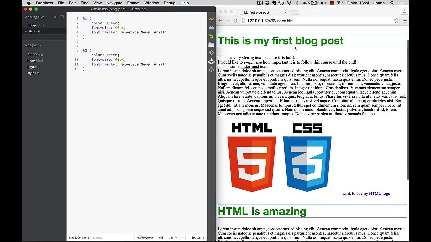Open Spotlight search magnifier

point(392,3)
